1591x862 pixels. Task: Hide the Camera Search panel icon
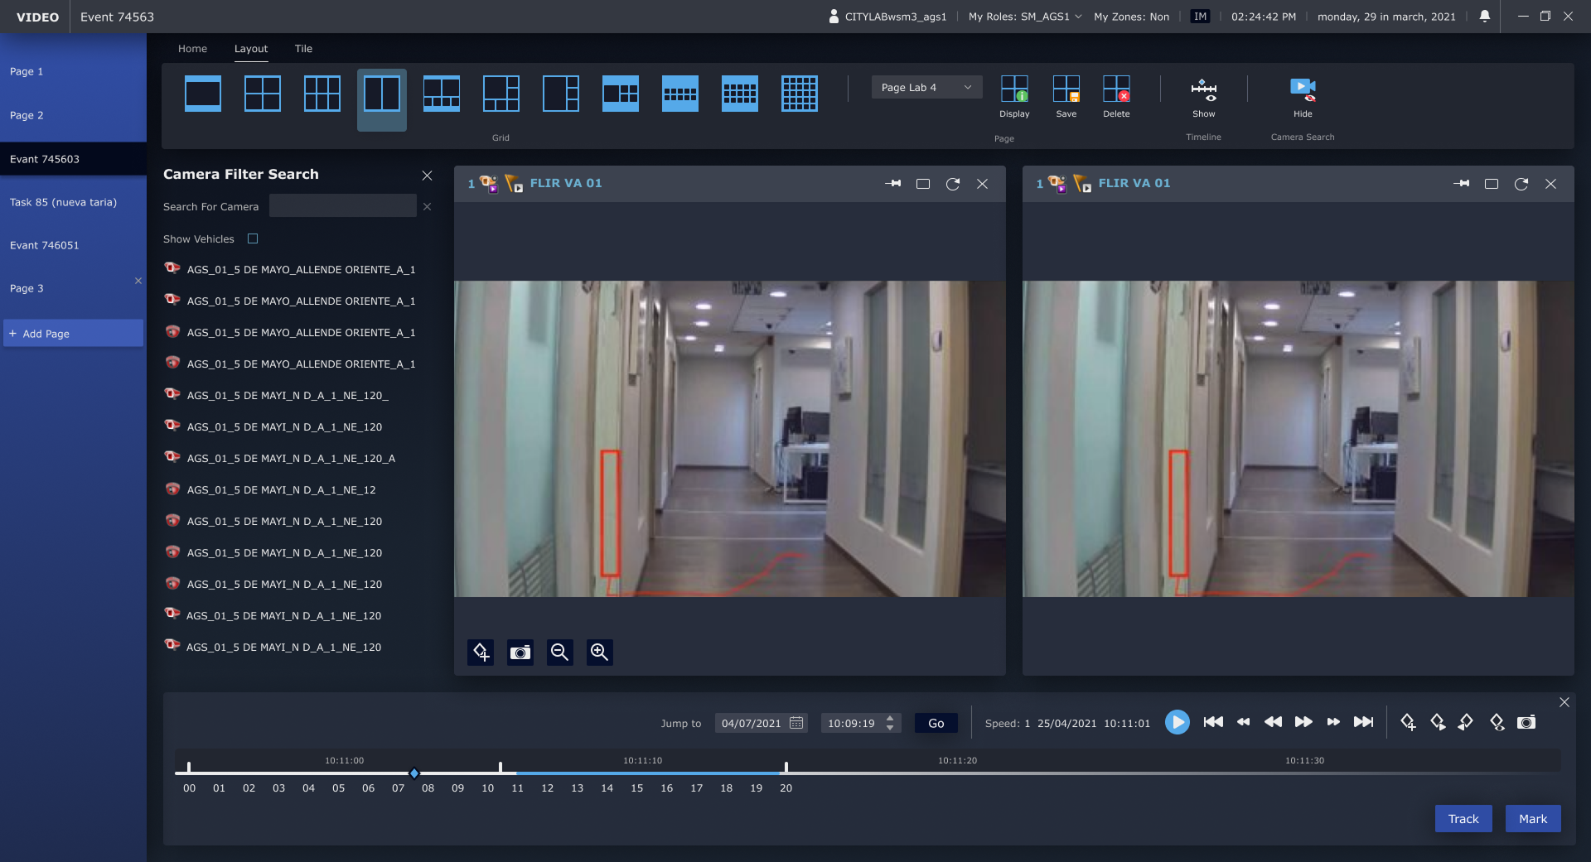click(x=1302, y=89)
